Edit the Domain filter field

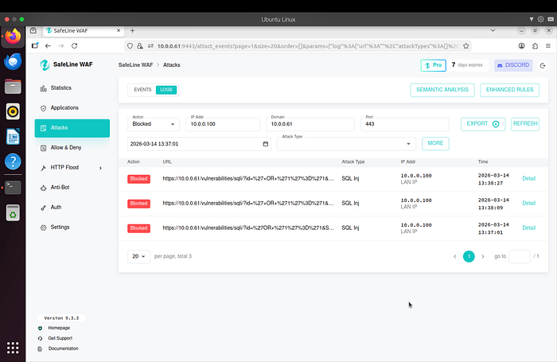pos(310,124)
